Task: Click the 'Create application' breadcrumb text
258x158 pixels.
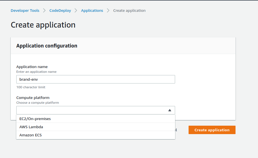Action: pos(129,10)
